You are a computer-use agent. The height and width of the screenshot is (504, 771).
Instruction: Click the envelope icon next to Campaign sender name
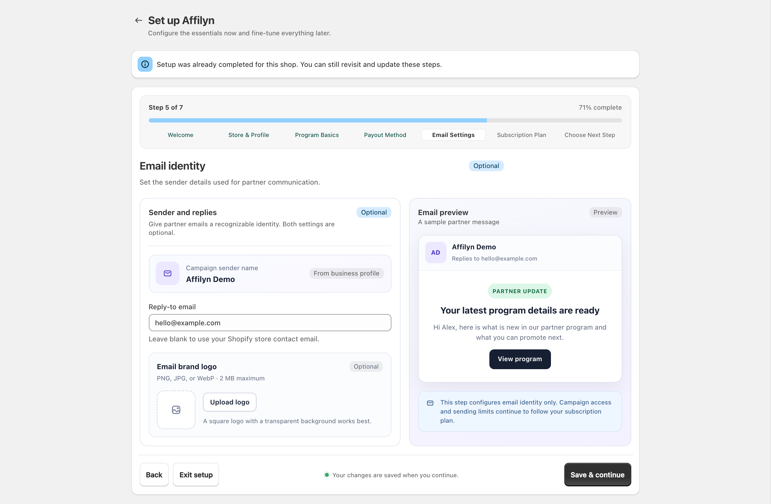tap(168, 273)
